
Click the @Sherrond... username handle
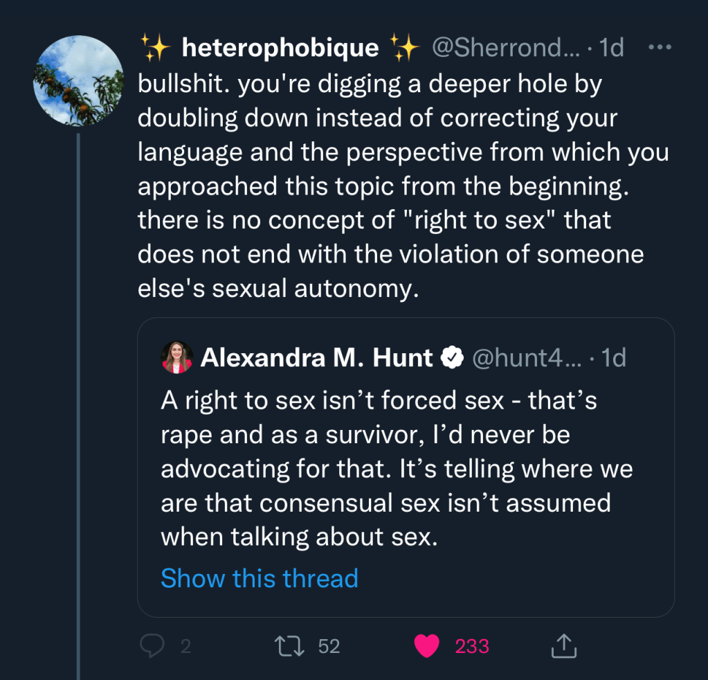[506, 48]
